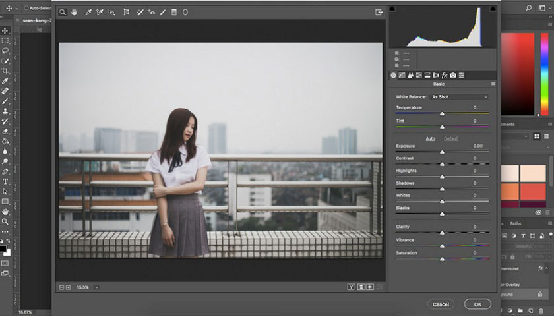
Task: Select the Crop tool in Camera Raw
Action: [126, 12]
